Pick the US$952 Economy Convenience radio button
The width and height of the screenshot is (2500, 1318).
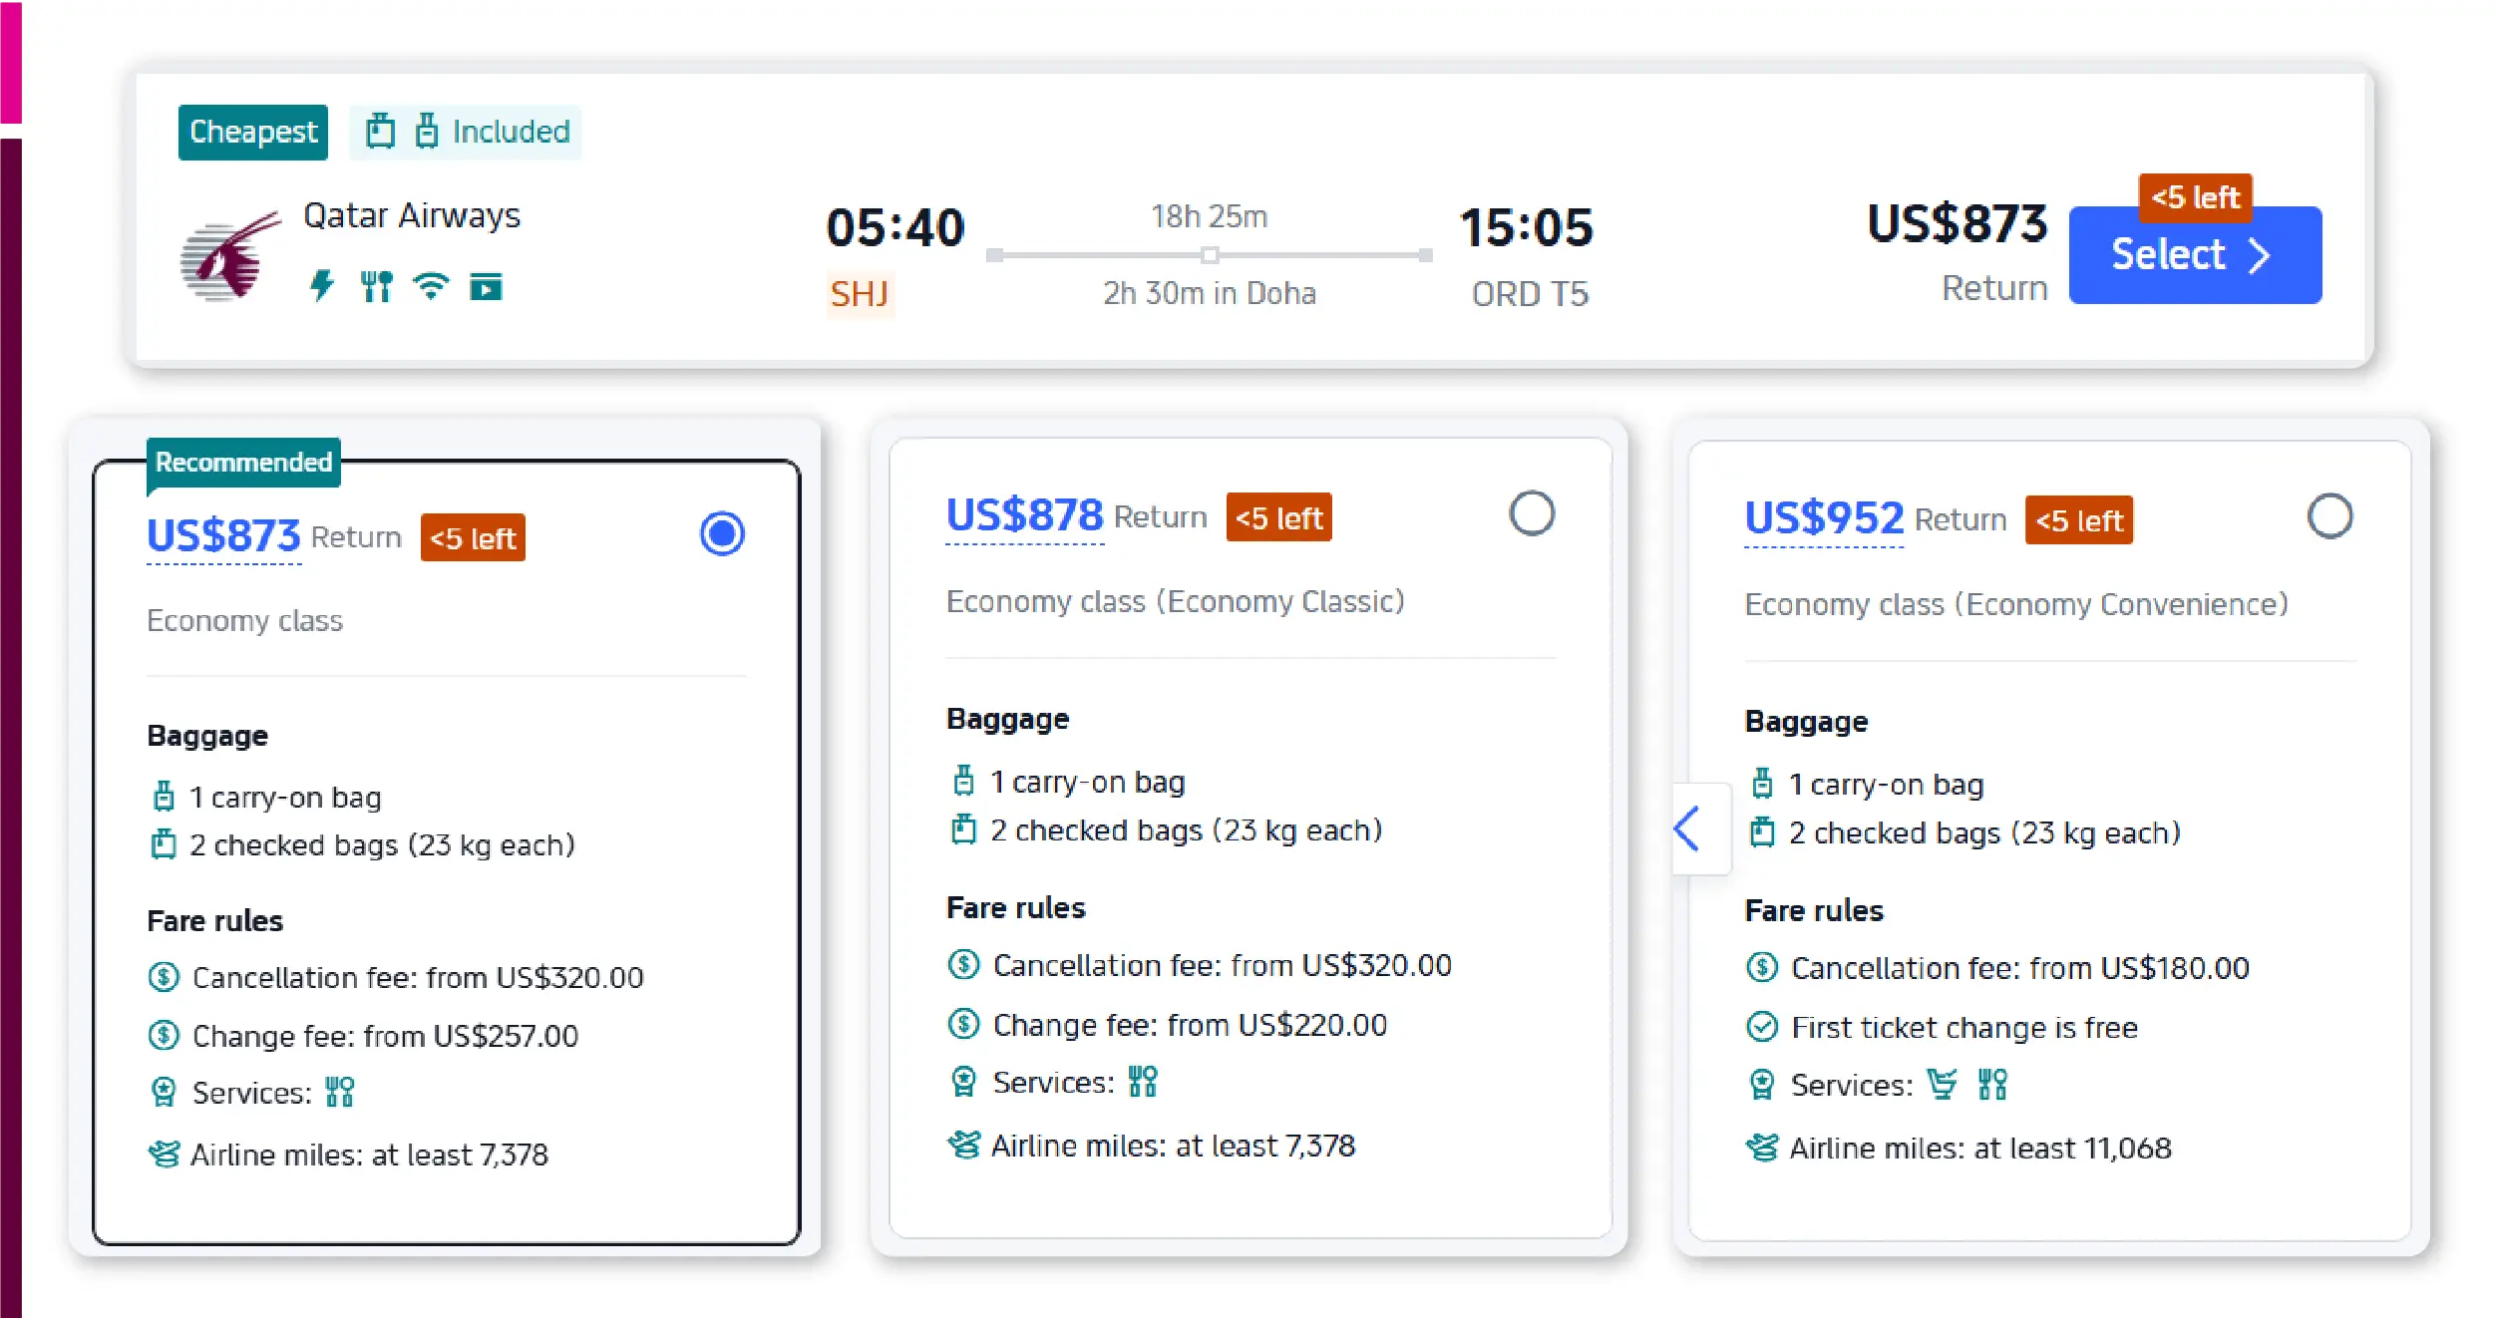click(2329, 516)
